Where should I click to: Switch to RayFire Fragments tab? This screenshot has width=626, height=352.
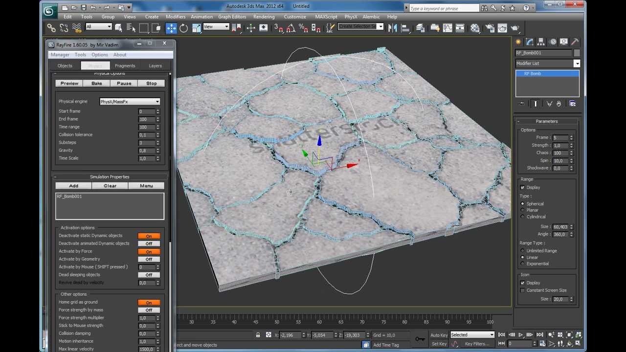click(125, 66)
